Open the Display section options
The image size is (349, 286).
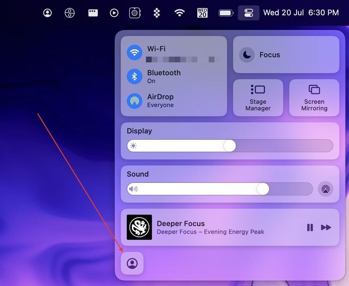tap(139, 131)
